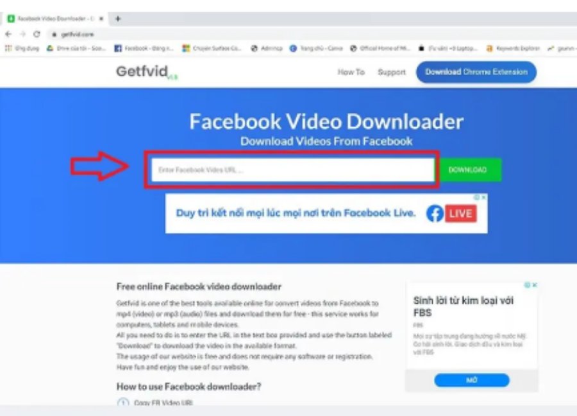Click the blue MỞ button in the ad
This screenshot has width=577, height=416.
point(472,380)
